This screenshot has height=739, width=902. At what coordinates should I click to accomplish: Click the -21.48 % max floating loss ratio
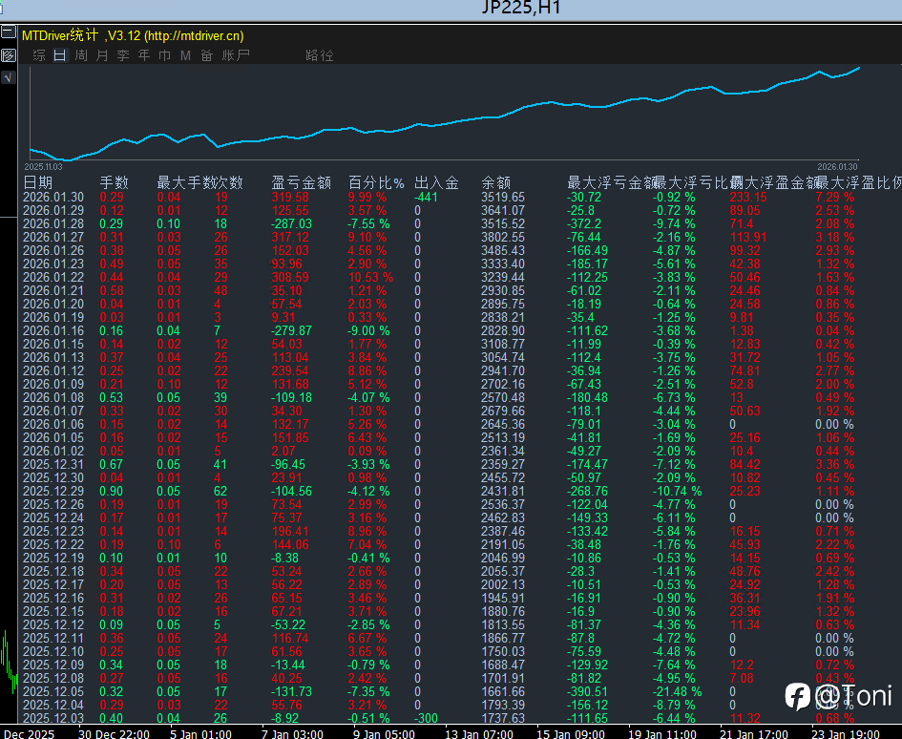677,692
